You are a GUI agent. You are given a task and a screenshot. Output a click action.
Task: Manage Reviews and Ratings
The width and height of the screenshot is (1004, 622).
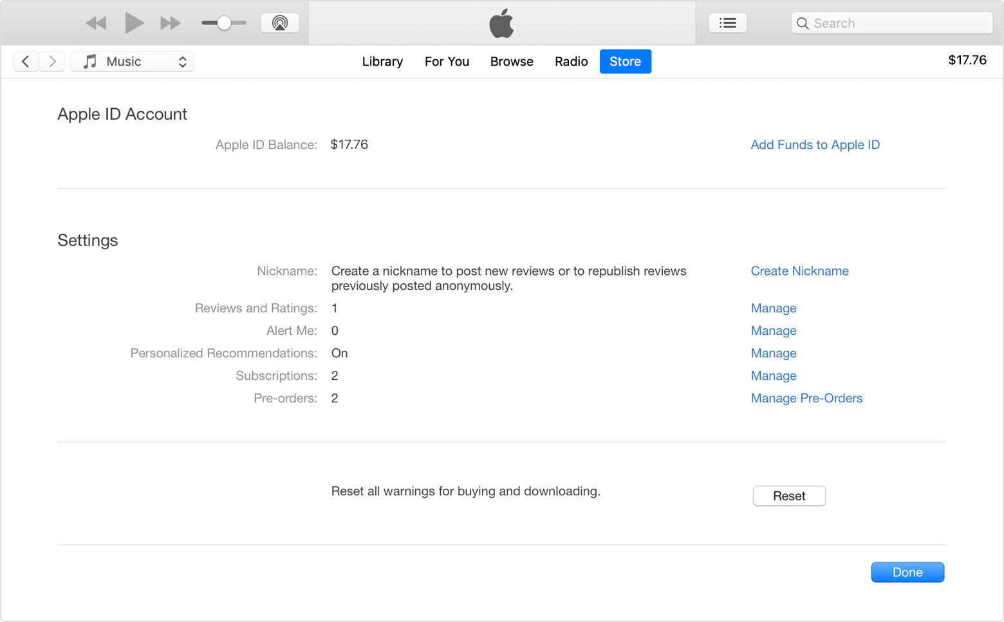point(774,308)
